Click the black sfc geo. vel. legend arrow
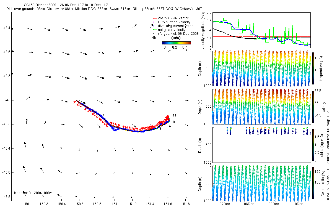Screen dimensions: 332x207 (x=155, y=33)
